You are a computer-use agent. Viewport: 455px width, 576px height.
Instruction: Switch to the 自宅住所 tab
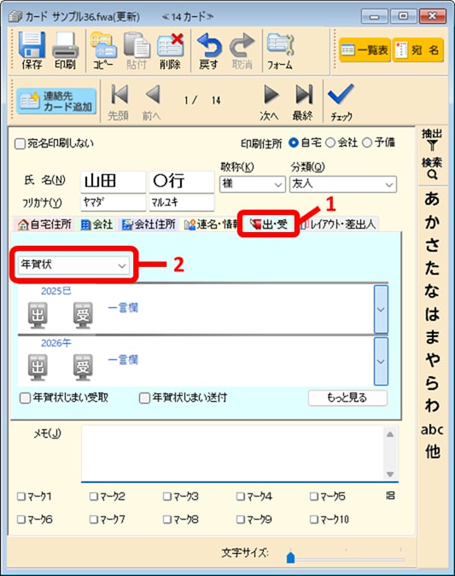point(45,224)
